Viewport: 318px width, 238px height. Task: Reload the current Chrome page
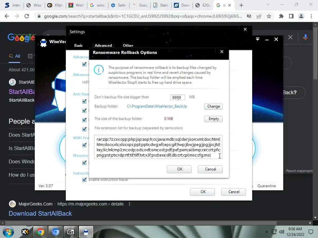click(x=27, y=16)
